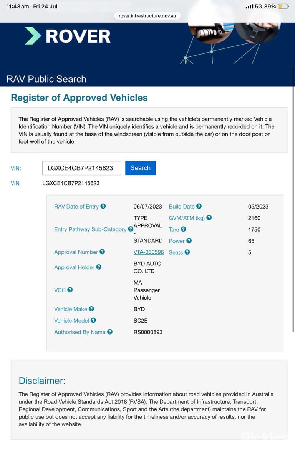Click the RAV Public Search heading
The height and width of the screenshot is (449, 295).
pyautogui.click(x=46, y=79)
